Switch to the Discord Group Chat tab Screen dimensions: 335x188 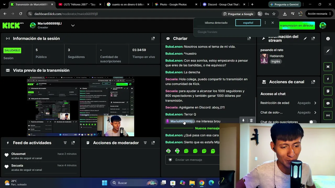click(x=224, y=4)
